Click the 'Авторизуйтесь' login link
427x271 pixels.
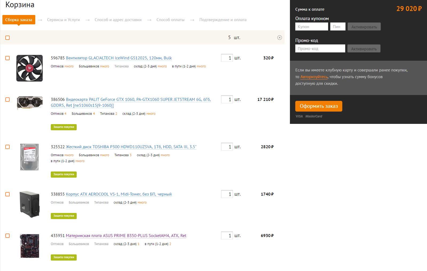[x=314, y=77]
